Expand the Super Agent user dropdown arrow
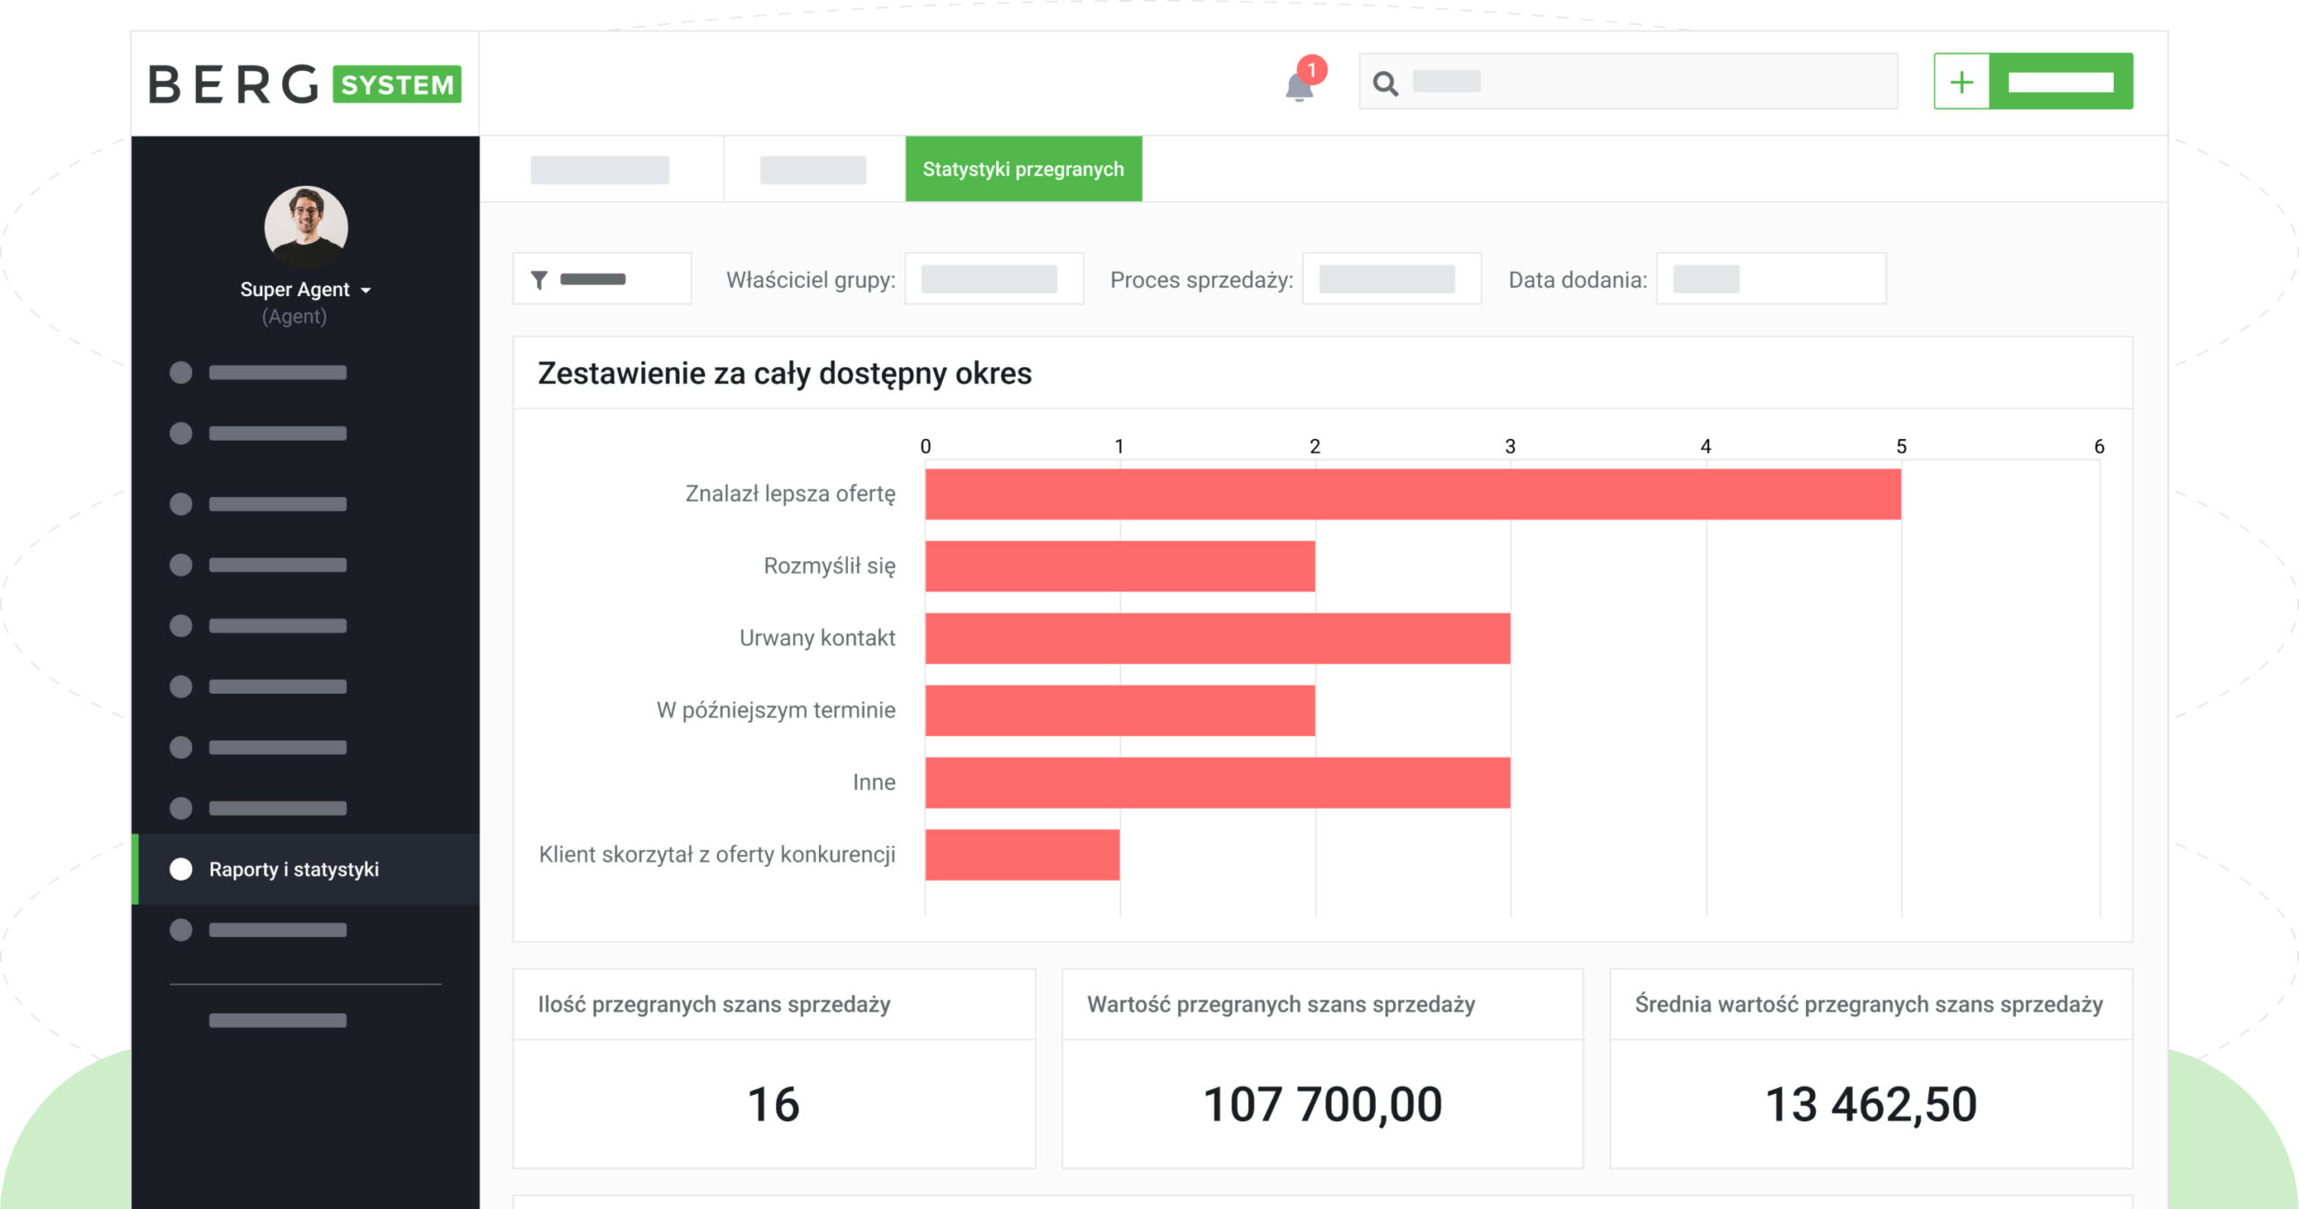 (x=366, y=290)
